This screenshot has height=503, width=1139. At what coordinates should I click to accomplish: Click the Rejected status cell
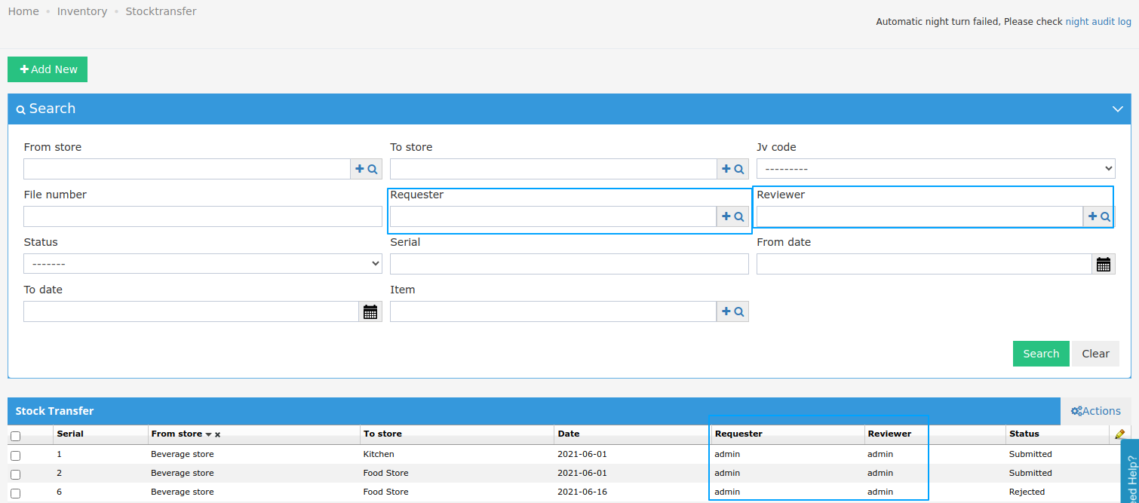pos(1027,492)
